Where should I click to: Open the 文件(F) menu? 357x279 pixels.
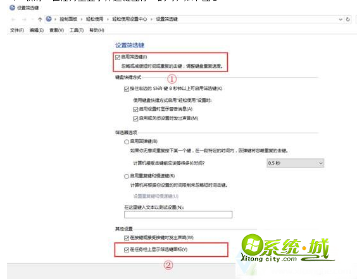tap(17, 30)
